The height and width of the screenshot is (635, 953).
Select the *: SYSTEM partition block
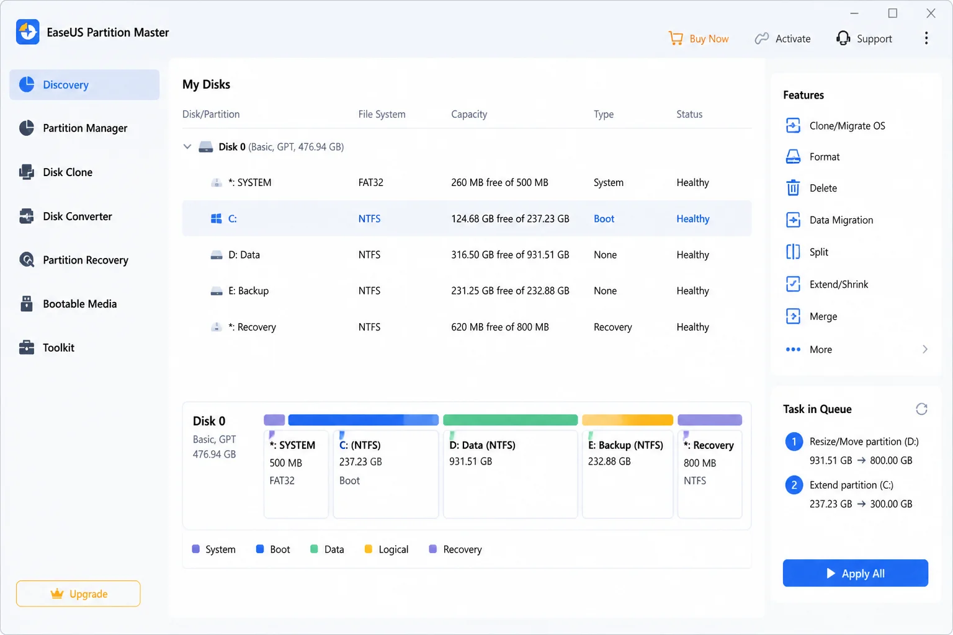[296, 474]
